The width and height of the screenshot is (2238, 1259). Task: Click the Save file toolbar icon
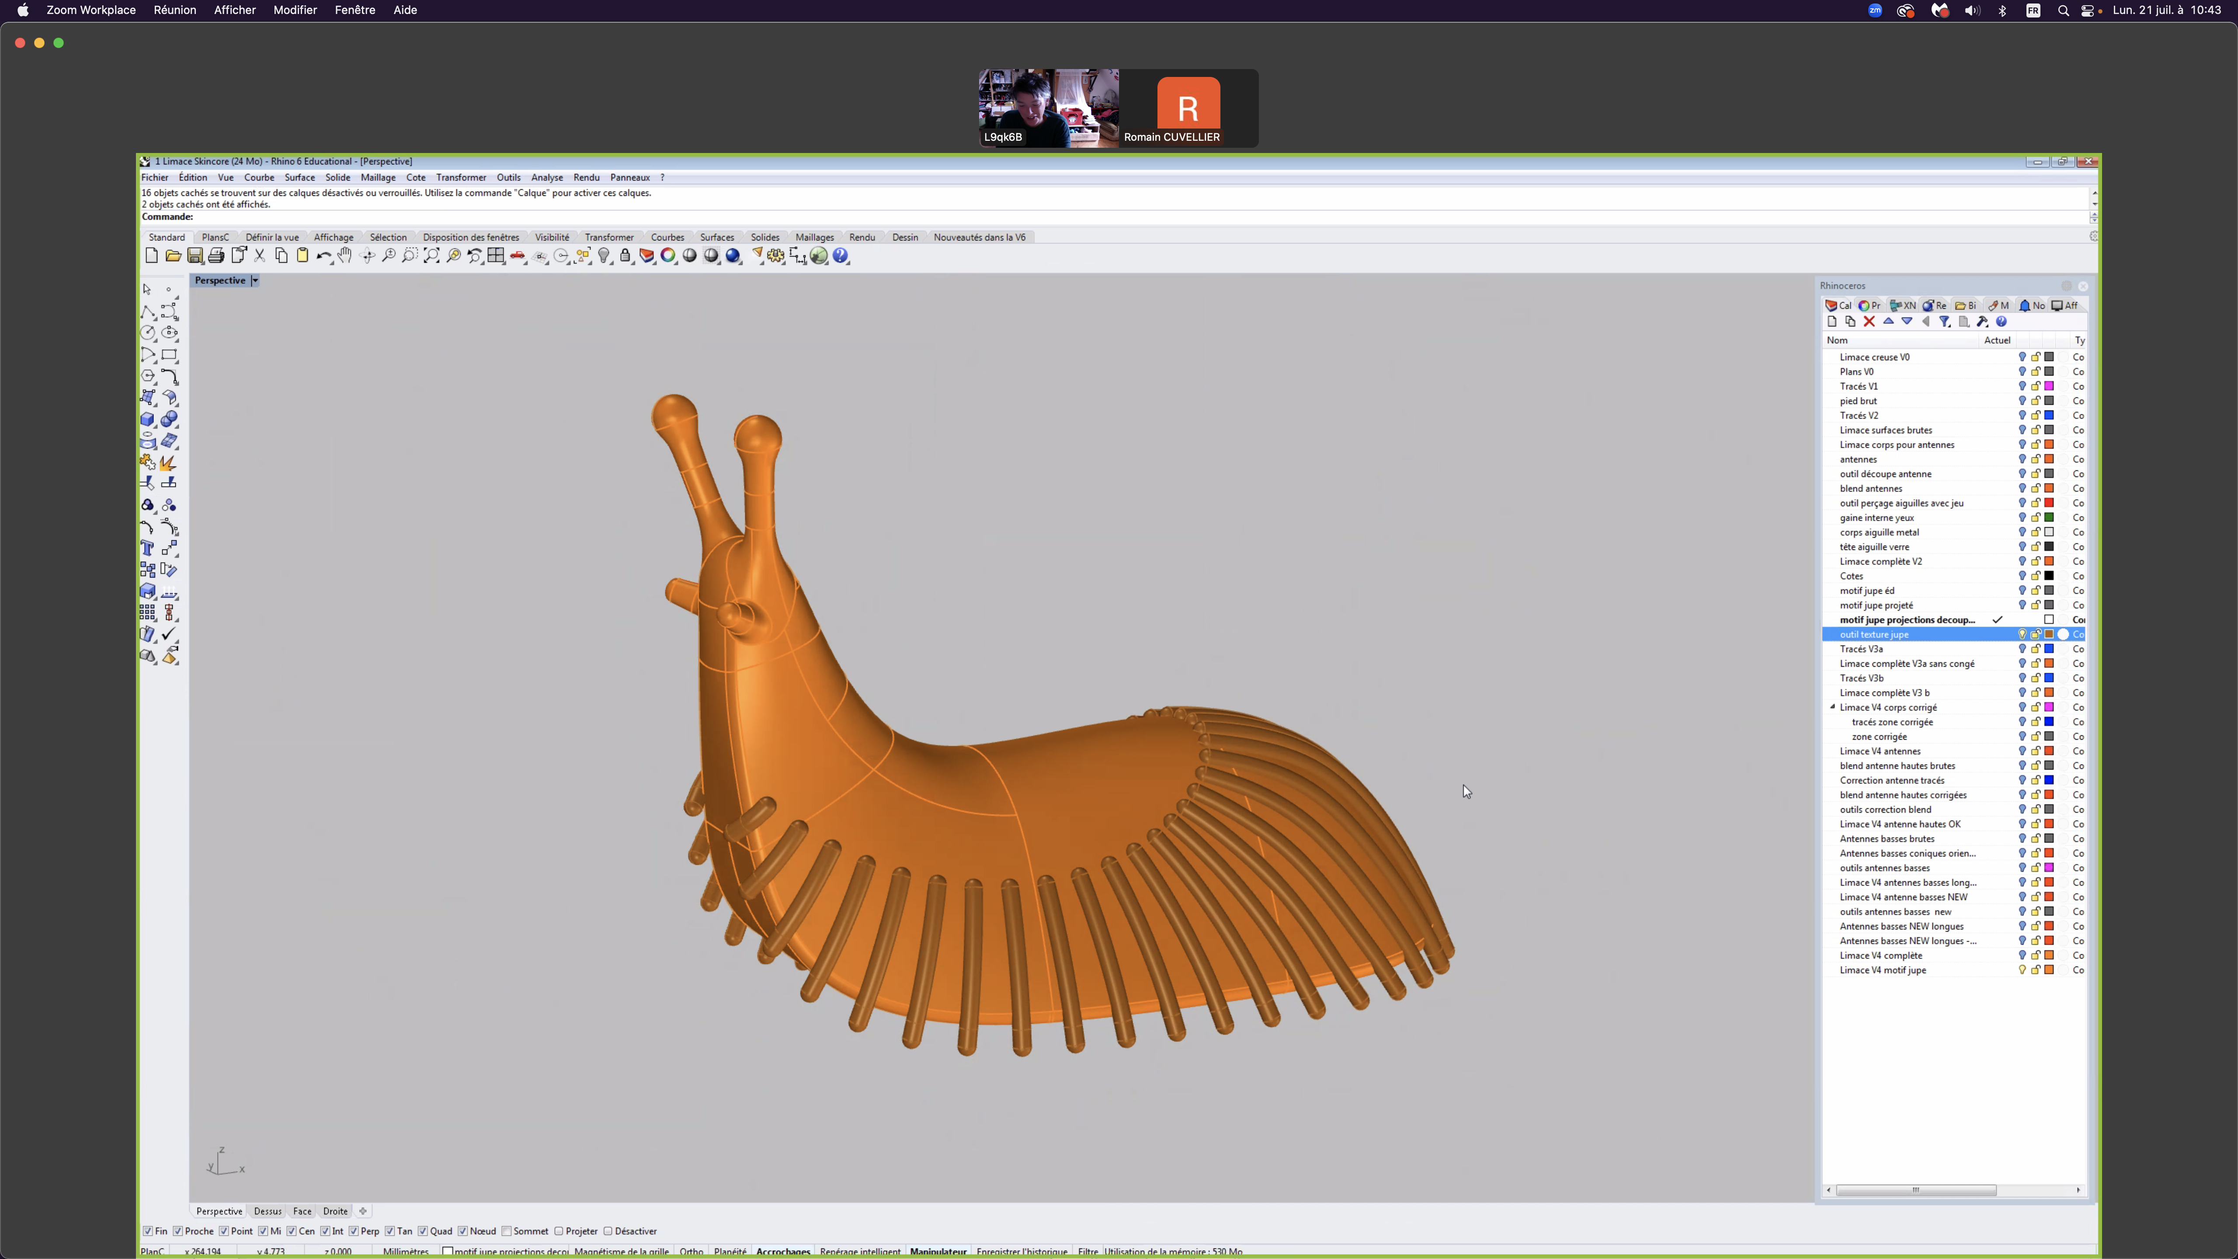tap(195, 255)
